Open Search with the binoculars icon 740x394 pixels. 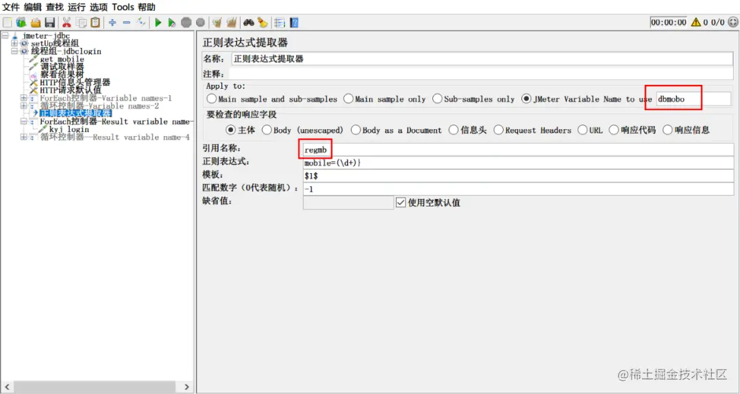tap(249, 22)
